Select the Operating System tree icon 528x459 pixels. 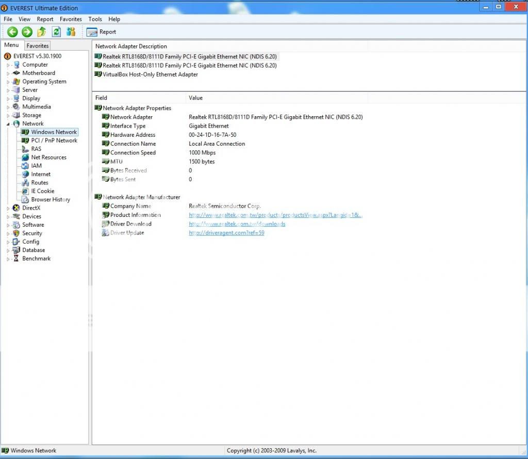[x=16, y=82]
